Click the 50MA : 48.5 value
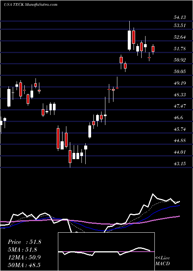 pos(24,265)
